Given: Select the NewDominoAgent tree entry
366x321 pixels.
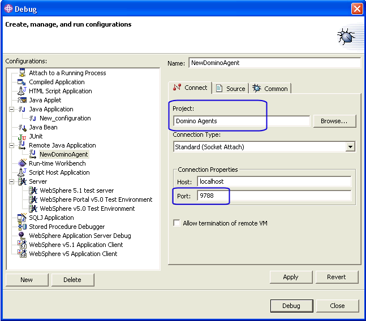Looking at the screenshot, I should point(64,154).
